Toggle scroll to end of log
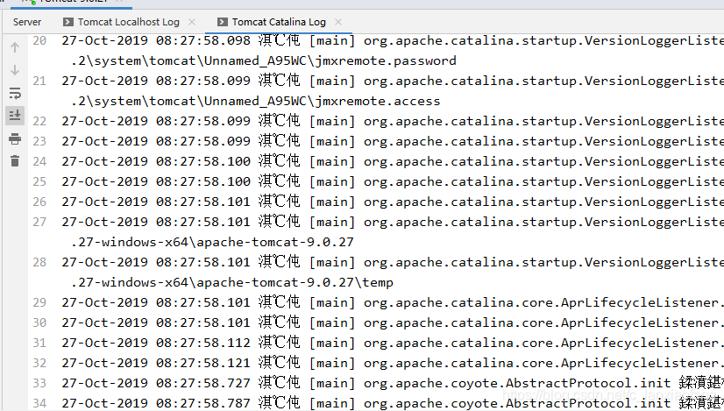The height and width of the screenshot is (411, 724). coord(15,115)
